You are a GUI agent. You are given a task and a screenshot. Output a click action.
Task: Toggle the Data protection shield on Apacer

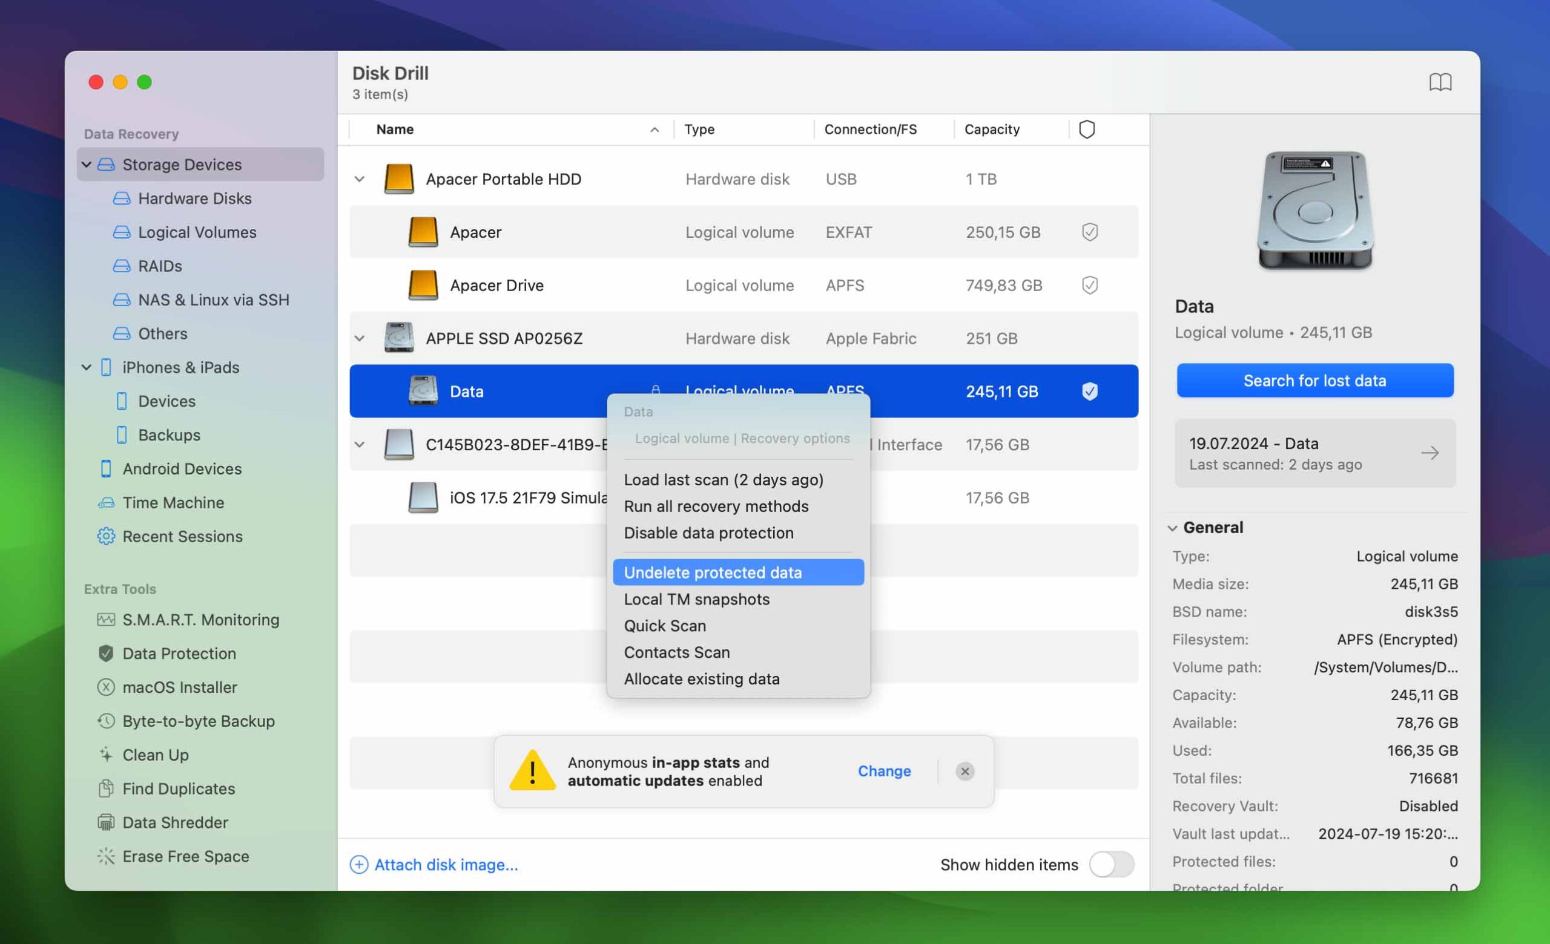tap(1089, 231)
